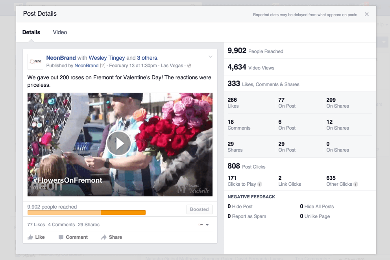Click the '209 On Shares' likes value

(338, 103)
